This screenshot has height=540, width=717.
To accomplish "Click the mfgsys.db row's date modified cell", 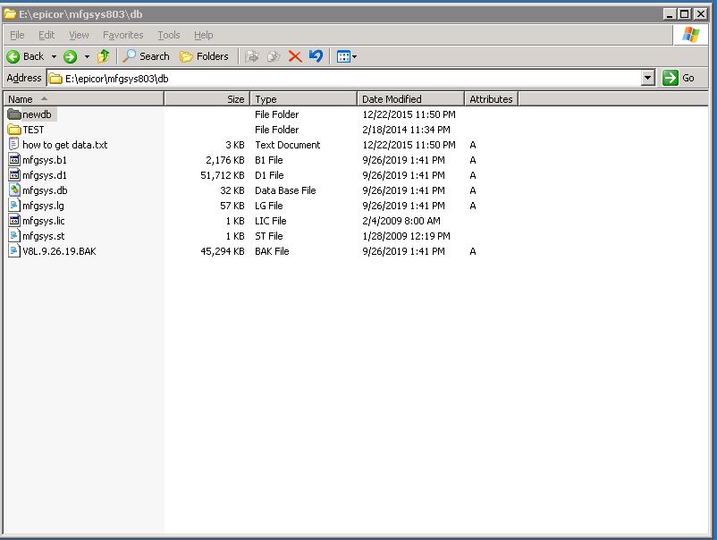I will pyautogui.click(x=403, y=190).
